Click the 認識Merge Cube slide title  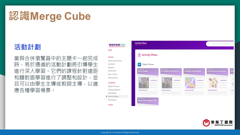coord(50,16)
